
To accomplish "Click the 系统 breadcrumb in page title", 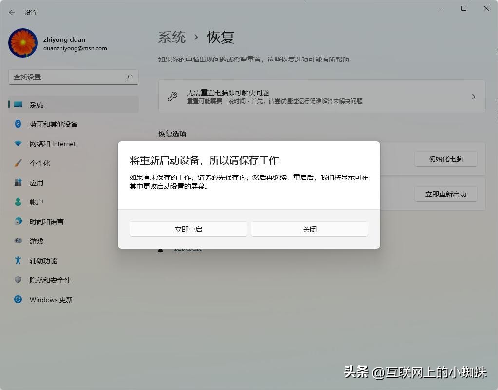I will coord(172,37).
